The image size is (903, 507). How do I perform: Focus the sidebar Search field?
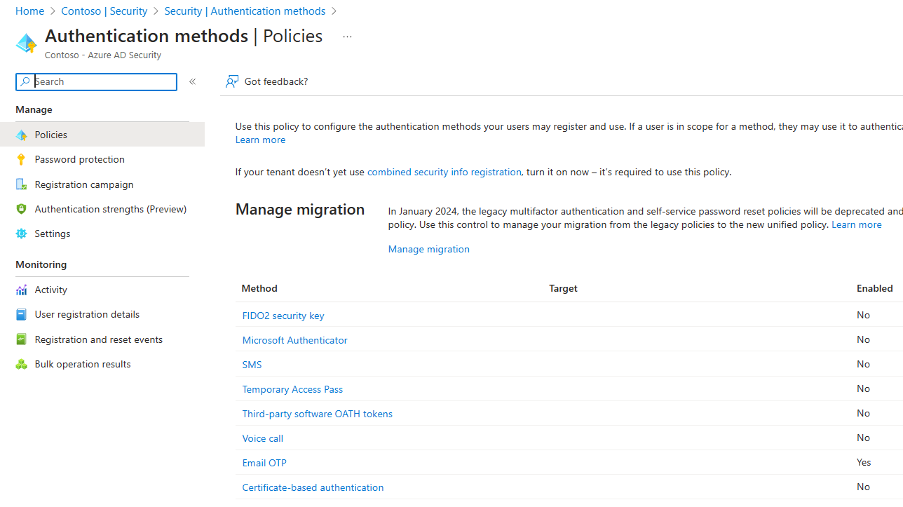(104, 82)
